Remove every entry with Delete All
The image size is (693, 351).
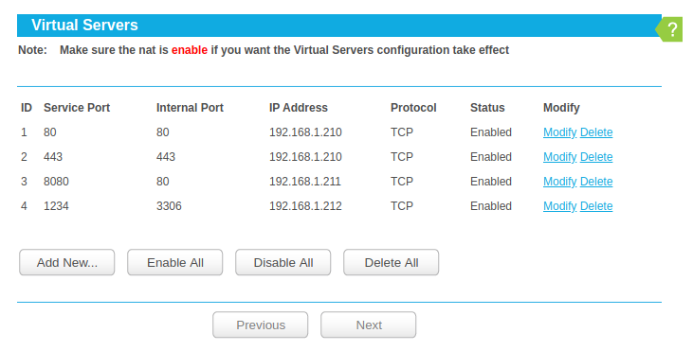(x=392, y=262)
